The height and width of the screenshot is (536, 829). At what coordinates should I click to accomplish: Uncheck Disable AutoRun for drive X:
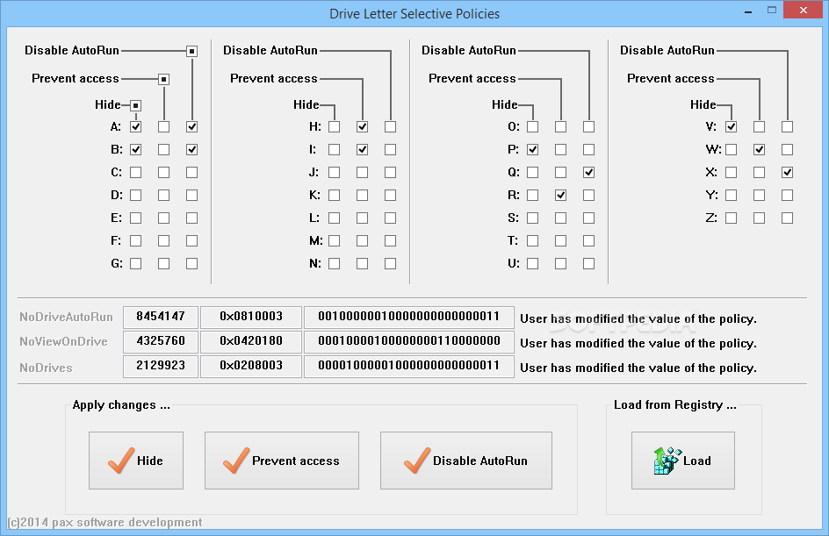pyautogui.click(x=787, y=172)
